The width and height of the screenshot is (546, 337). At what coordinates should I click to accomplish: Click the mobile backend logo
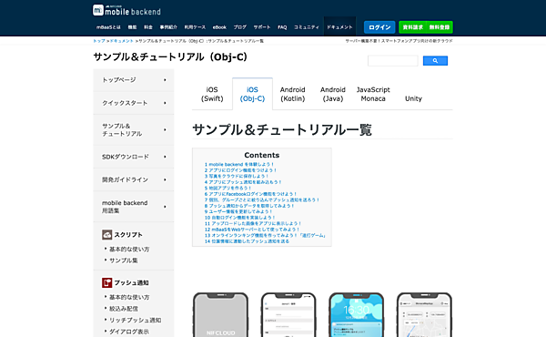coord(126,10)
